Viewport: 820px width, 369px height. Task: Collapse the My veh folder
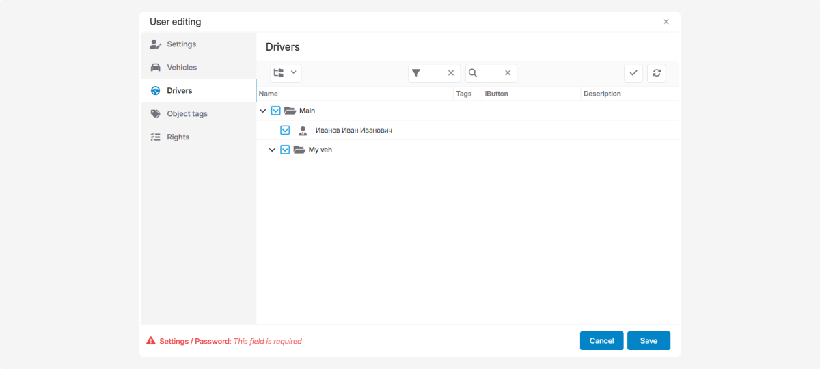[x=273, y=150]
